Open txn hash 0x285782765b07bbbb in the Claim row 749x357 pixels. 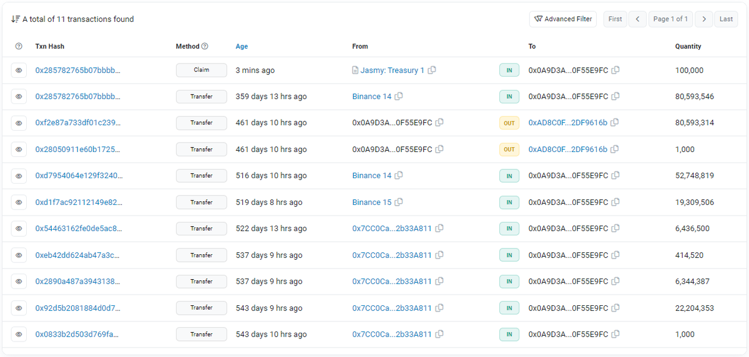[x=78, y=70]
